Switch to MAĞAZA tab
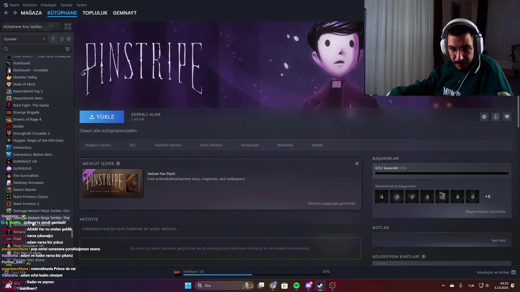Viewport: 520px width, 292px height. coord(31,13)
